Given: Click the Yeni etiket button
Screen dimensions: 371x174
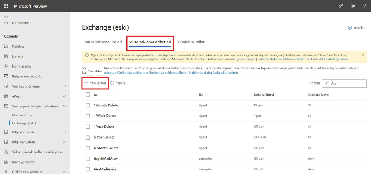Looking at the screenshot, I should (x=95, y=83).
